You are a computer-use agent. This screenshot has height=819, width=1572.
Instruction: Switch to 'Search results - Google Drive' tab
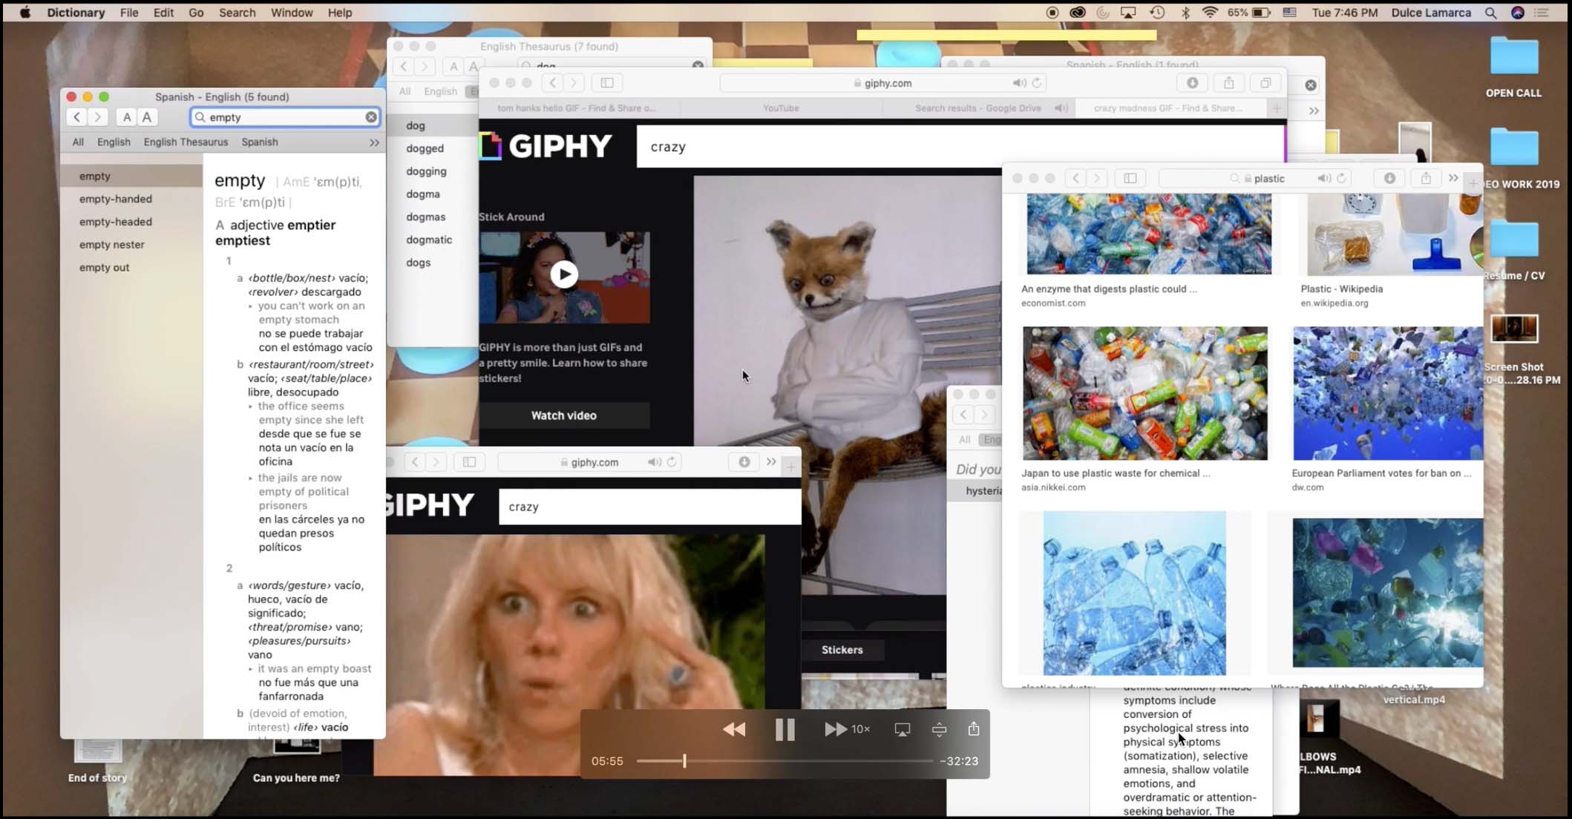coord(978,108)
